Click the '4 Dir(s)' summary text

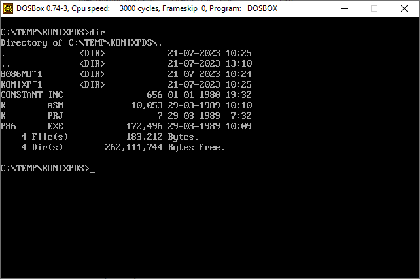pos(42,148)
